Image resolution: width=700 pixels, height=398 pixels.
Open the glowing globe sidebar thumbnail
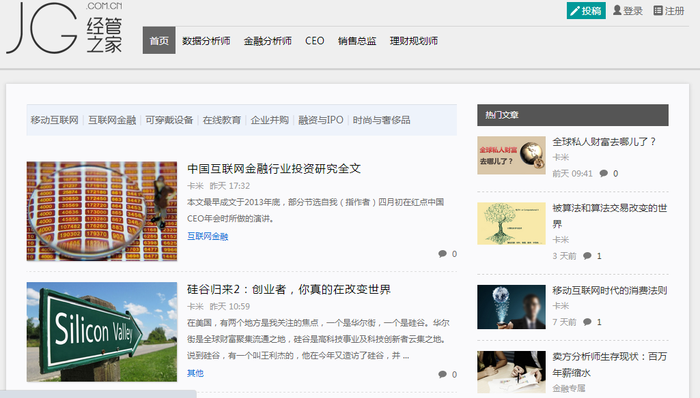click(511, 307)
